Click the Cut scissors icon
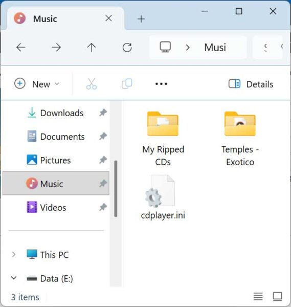The height and width of the screenshot is (307, 291). 92,84
